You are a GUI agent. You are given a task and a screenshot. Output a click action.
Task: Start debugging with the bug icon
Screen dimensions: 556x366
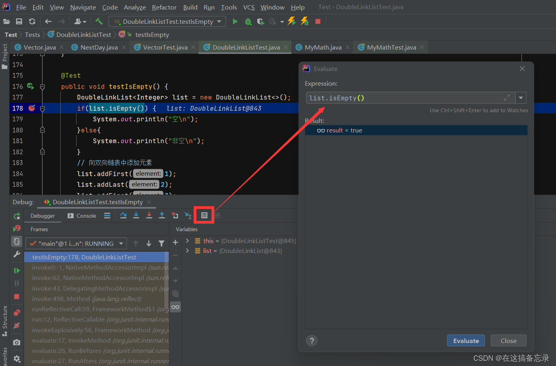click(248, 21)
